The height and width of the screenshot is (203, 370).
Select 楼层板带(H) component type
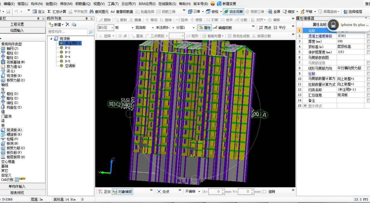pos(13,157)
